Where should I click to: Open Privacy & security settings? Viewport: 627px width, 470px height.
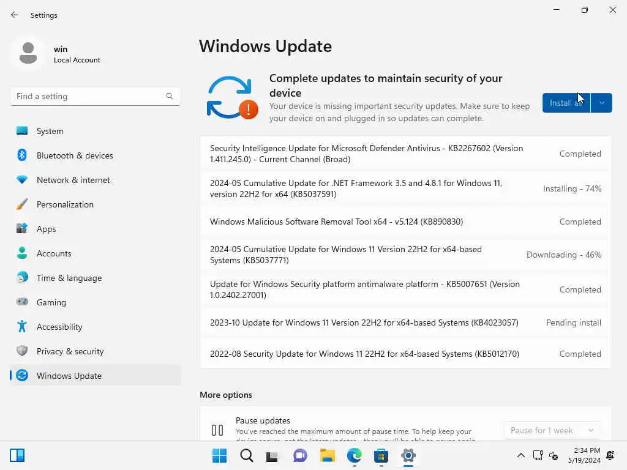click(x=95, y=351)
